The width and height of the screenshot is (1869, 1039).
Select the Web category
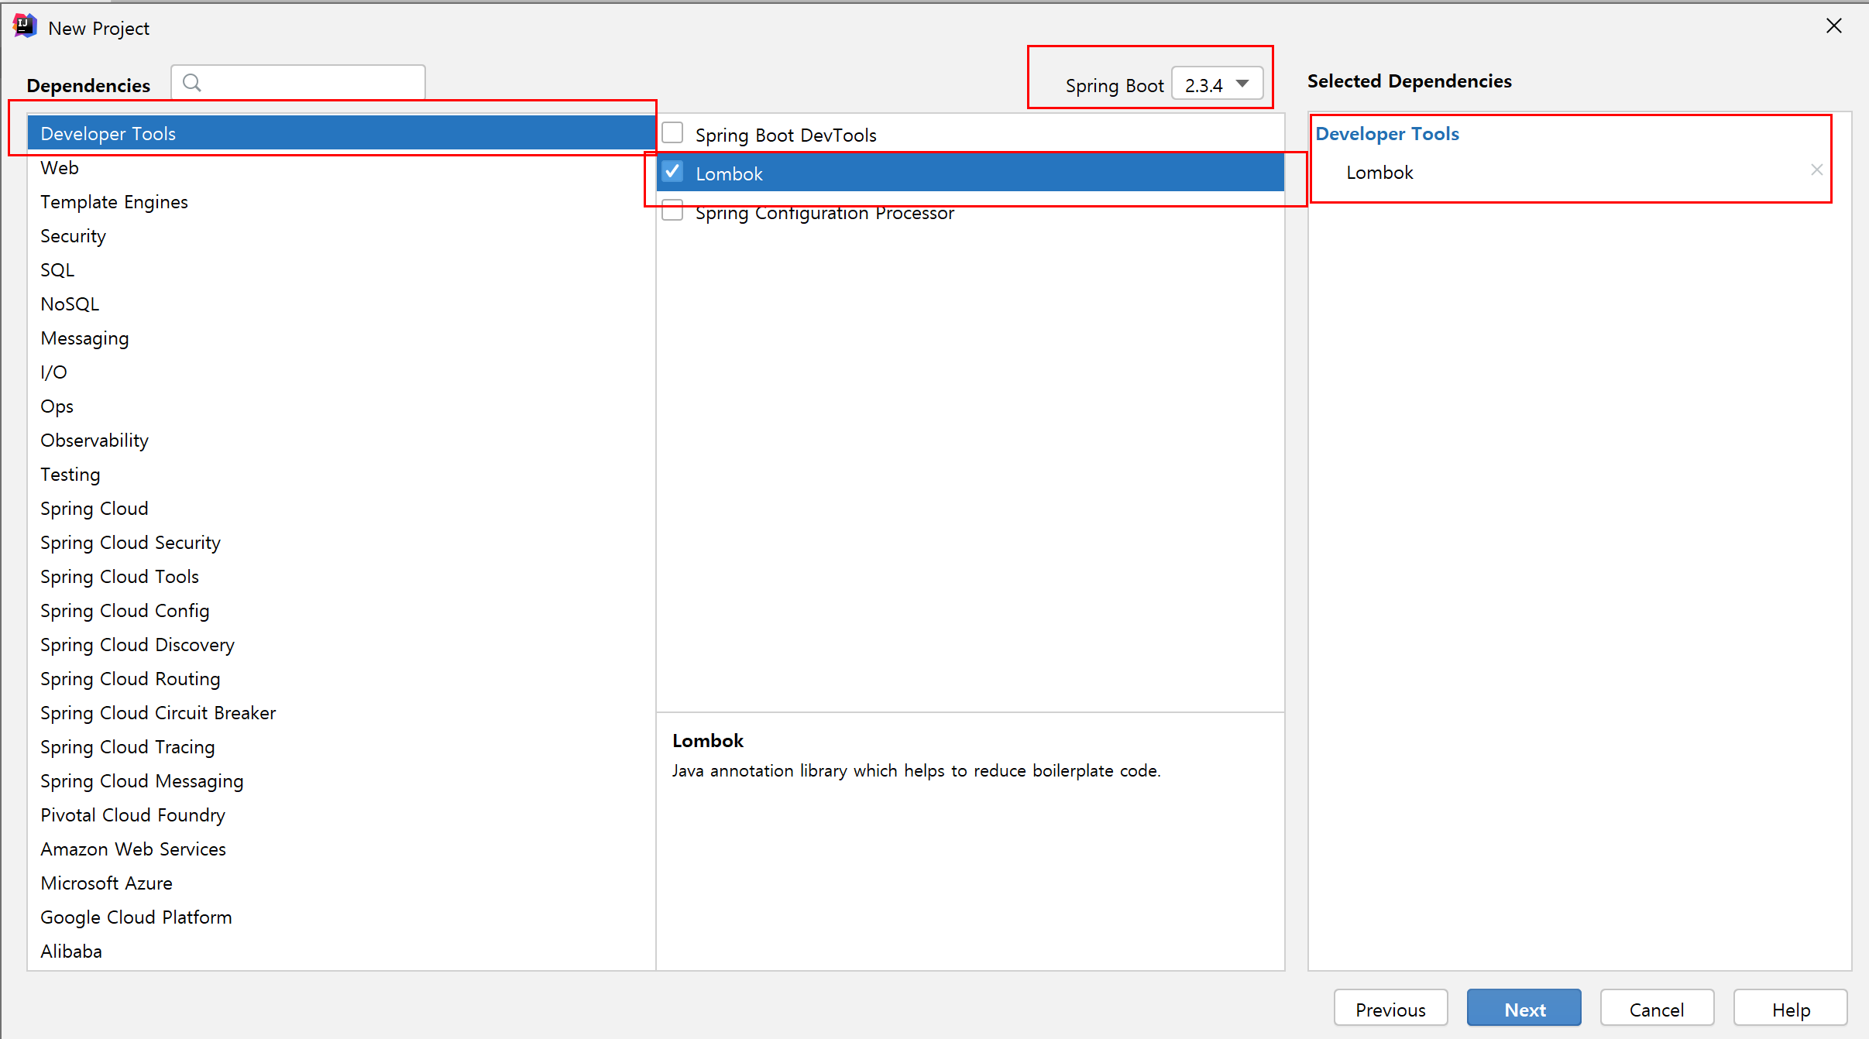[342, 167]
